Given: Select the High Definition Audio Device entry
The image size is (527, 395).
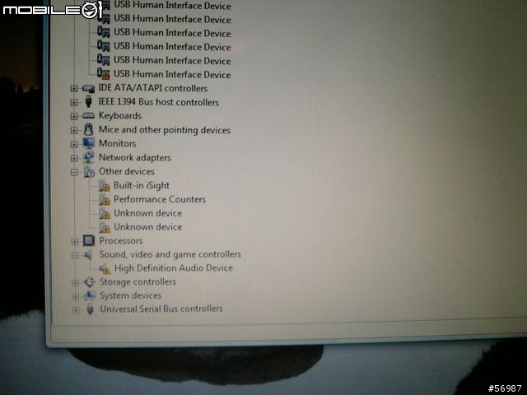Looking at the screenshot, I should click(174, 267).
